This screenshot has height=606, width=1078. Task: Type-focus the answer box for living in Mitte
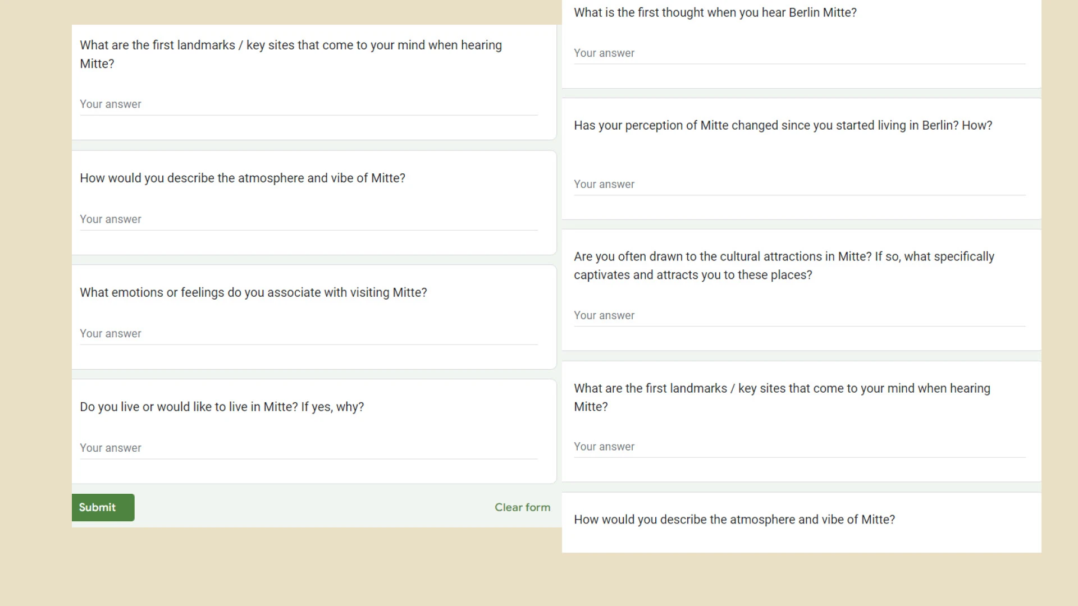click(x=308, y=448)
